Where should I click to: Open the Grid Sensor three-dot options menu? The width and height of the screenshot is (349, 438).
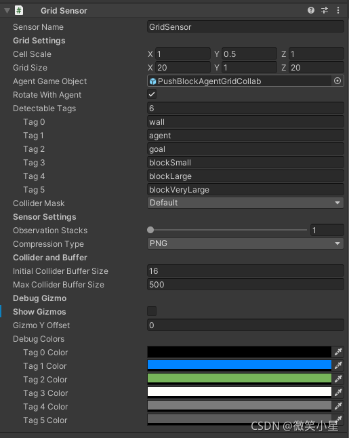point(338,10)
